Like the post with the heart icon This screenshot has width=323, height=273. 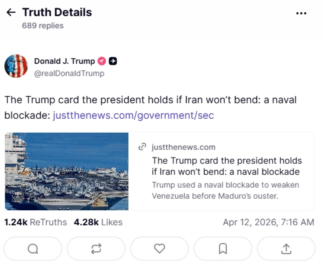pyautogui.click(x=159, y=249)
